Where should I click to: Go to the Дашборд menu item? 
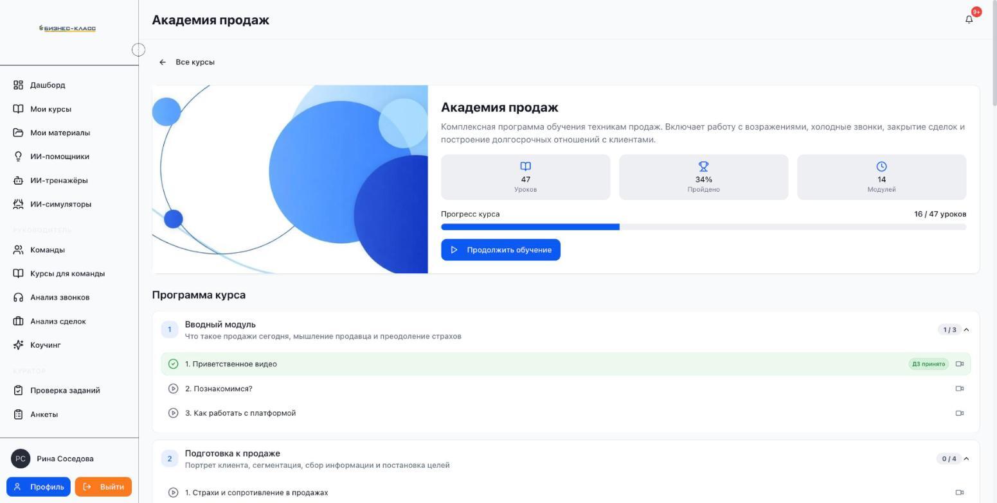coord(69,85)
